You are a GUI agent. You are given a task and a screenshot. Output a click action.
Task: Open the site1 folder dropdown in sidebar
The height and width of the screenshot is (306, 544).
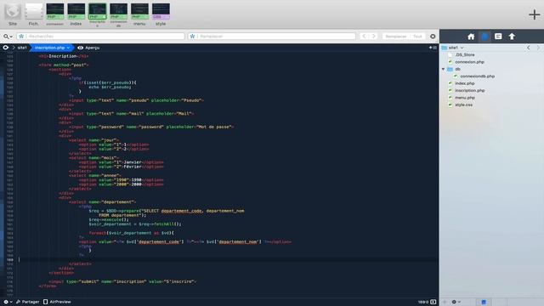click(453, 48)
